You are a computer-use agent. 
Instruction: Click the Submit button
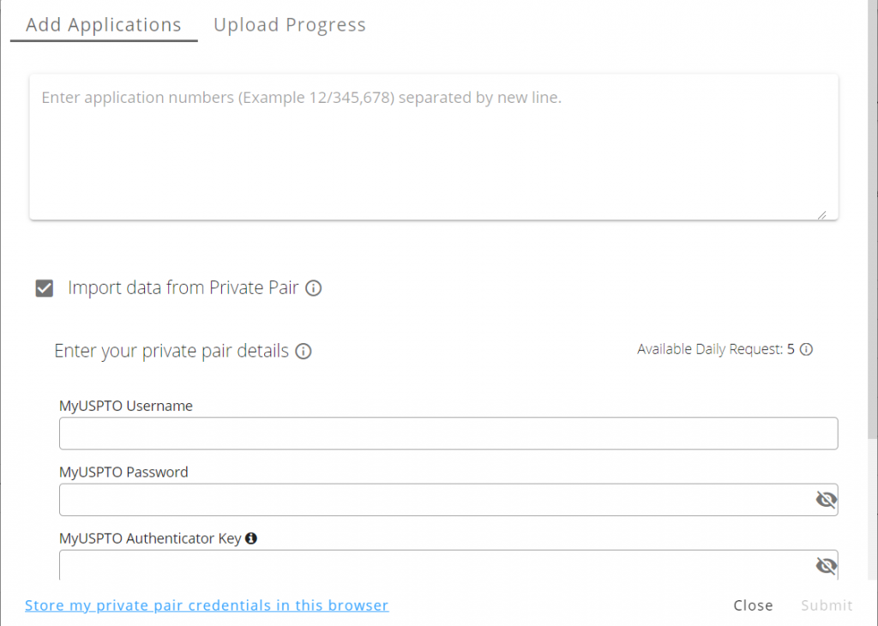coord(827,605)
